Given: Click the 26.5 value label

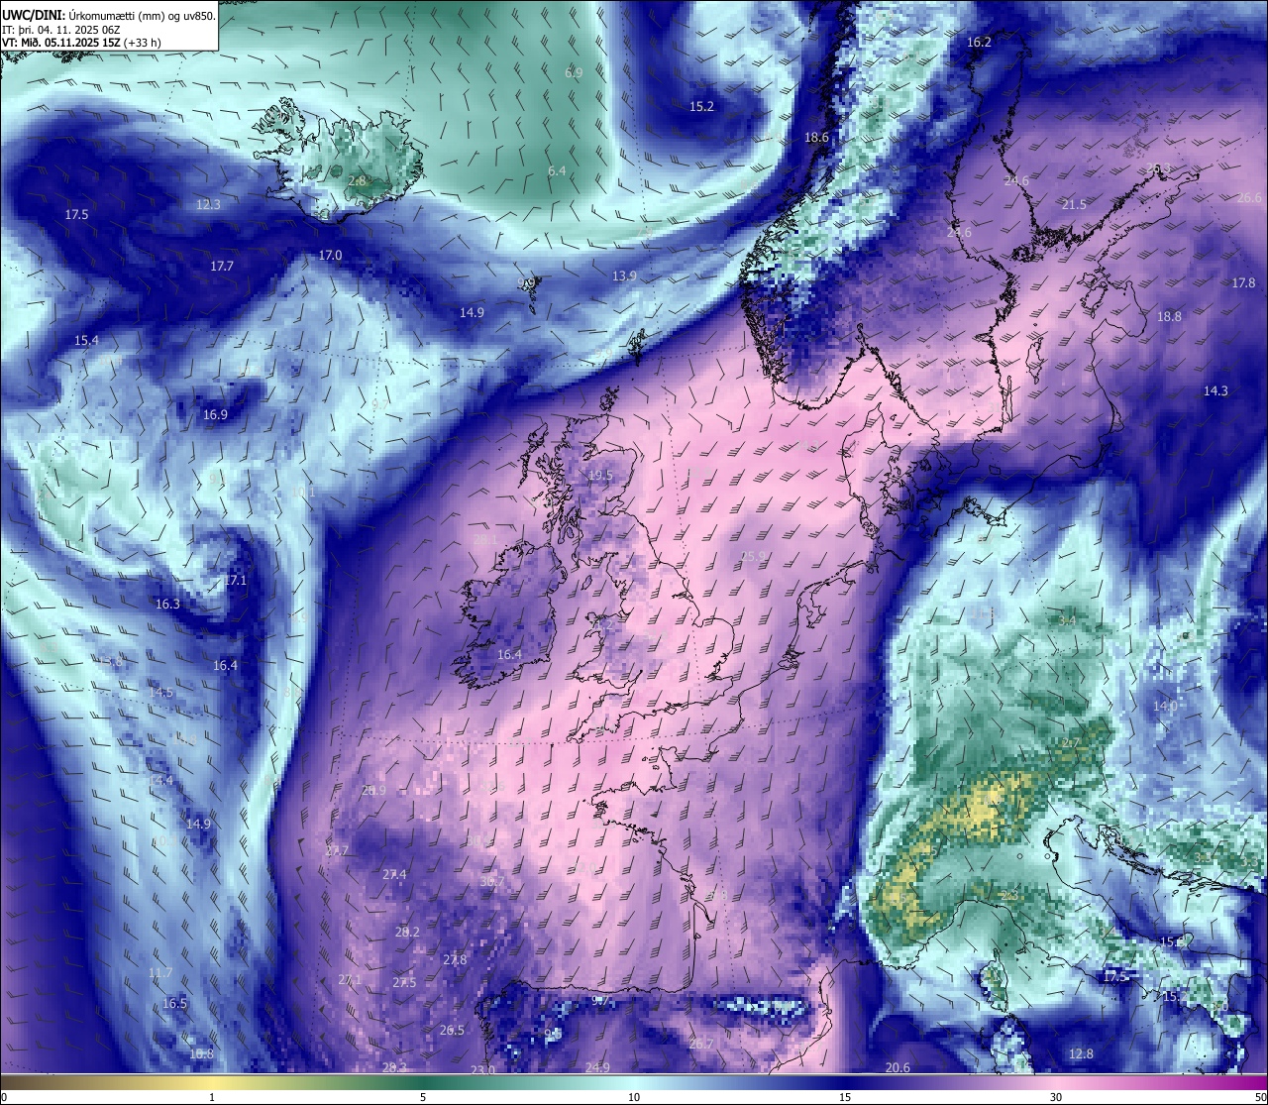Looking at the screenshot, I should tap(452, 1030).
